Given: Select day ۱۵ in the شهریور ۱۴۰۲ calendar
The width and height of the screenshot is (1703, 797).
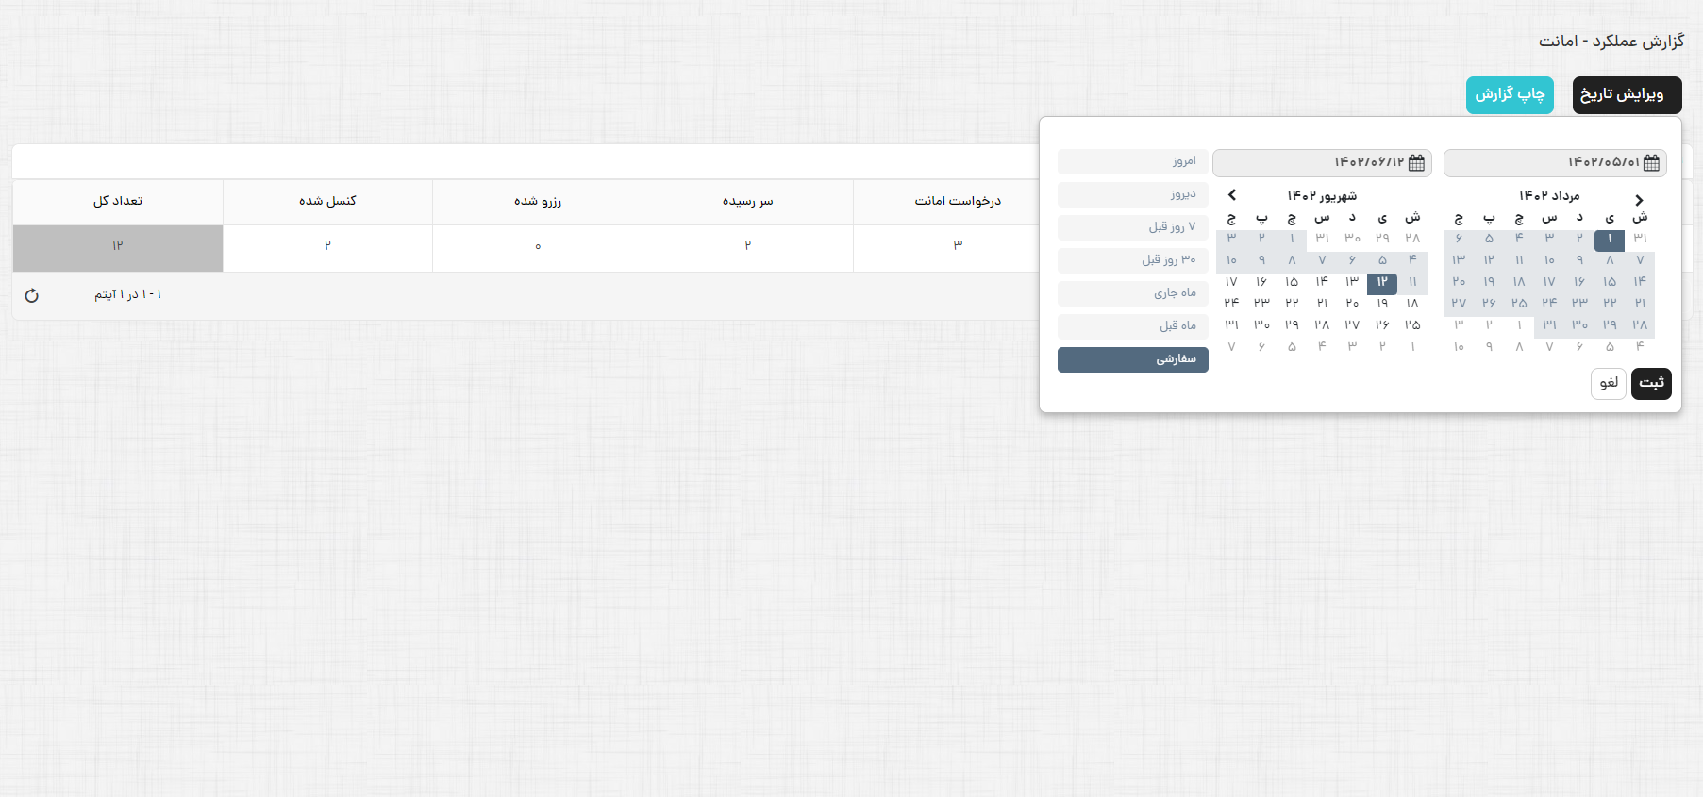Looking at the screenshot, I should 1292,282.
